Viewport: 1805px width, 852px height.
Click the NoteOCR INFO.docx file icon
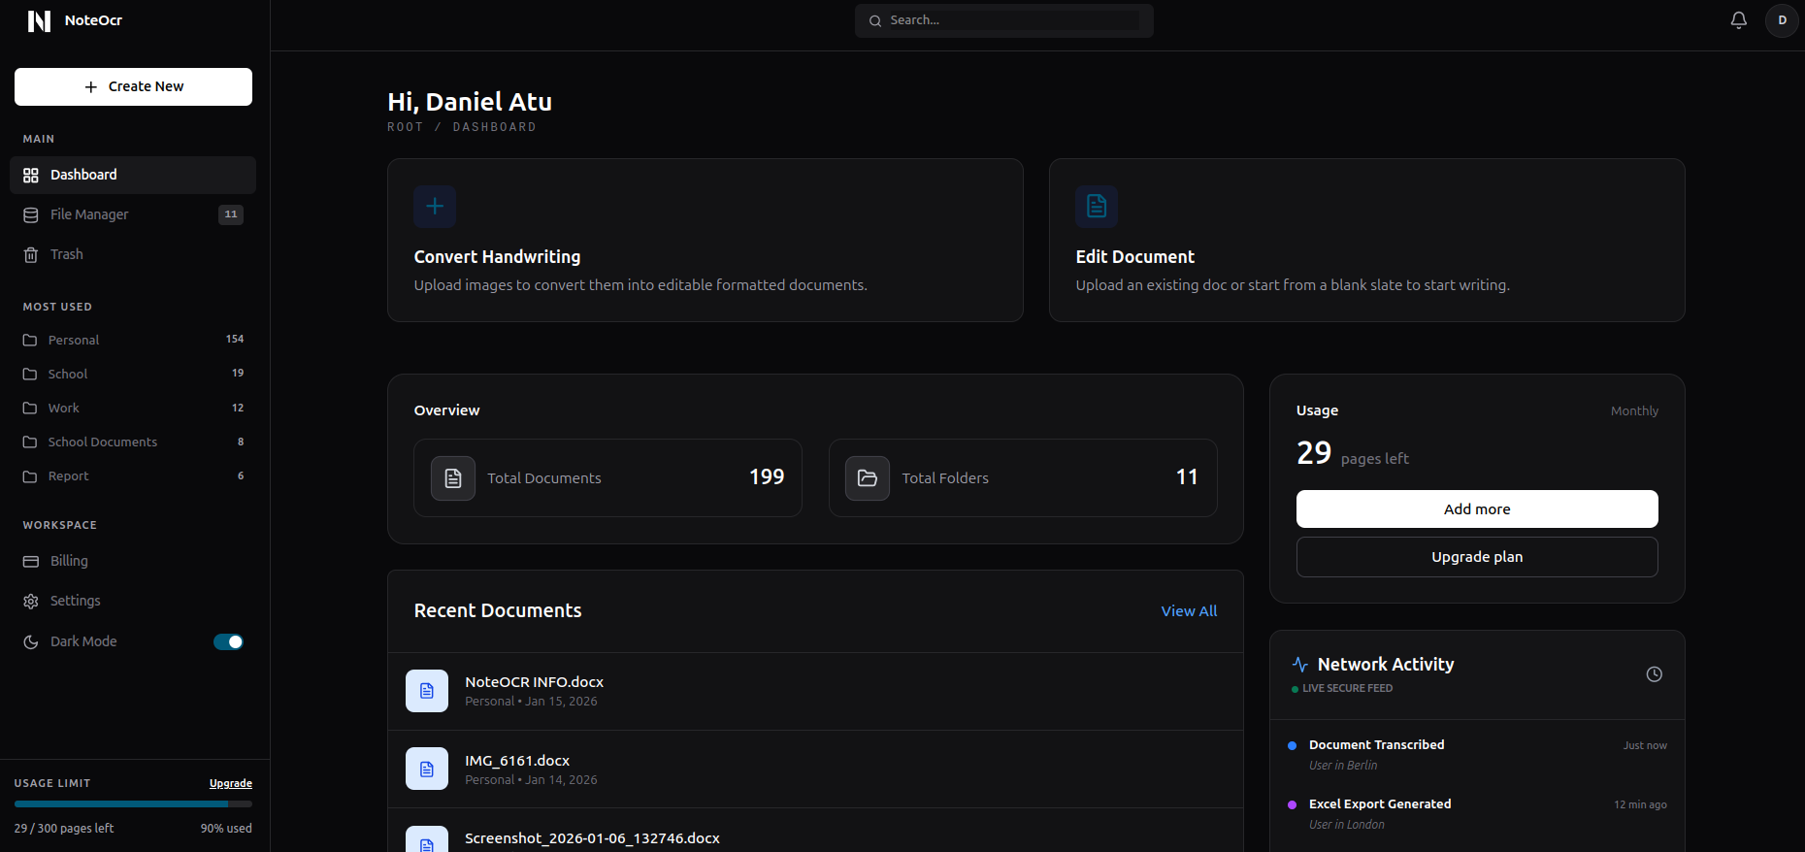(x=427, y=691)
